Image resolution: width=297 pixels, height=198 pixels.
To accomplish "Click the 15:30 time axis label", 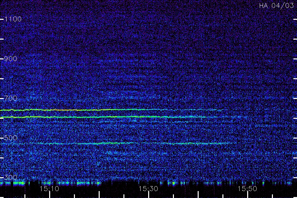I will (148, 188).
